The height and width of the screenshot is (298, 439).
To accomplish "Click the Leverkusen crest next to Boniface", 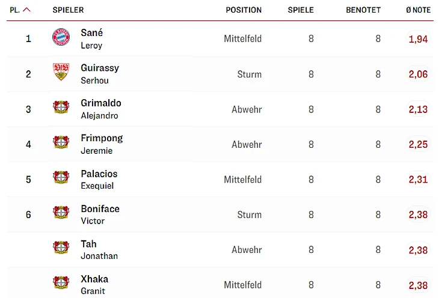I will [61, 213].
